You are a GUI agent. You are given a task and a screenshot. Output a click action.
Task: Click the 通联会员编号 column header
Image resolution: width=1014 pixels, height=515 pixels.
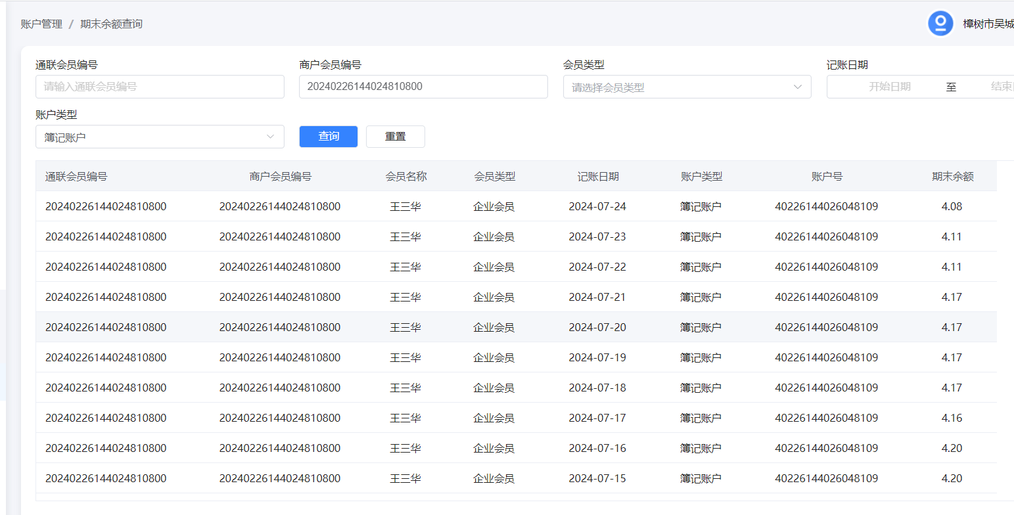[76, 176]
